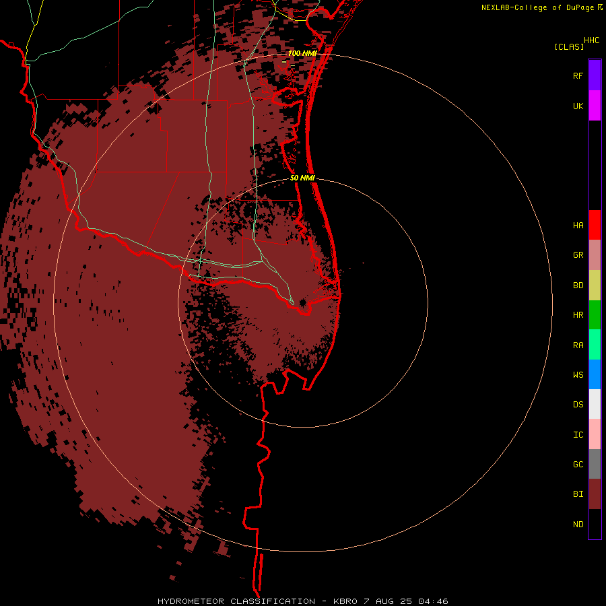Click the WS blue legend swatch

pyautogui.click(x=595, y=374)
